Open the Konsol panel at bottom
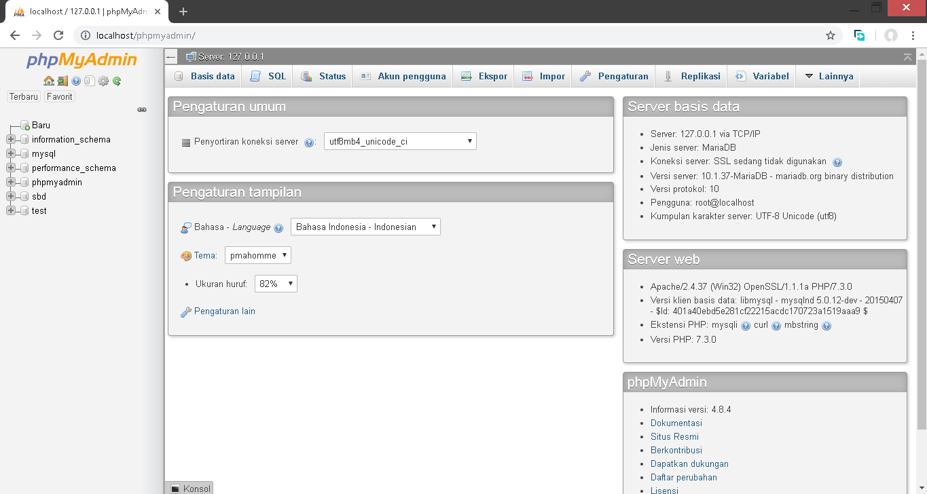927x494 pixels. click(x=191, y=488)
